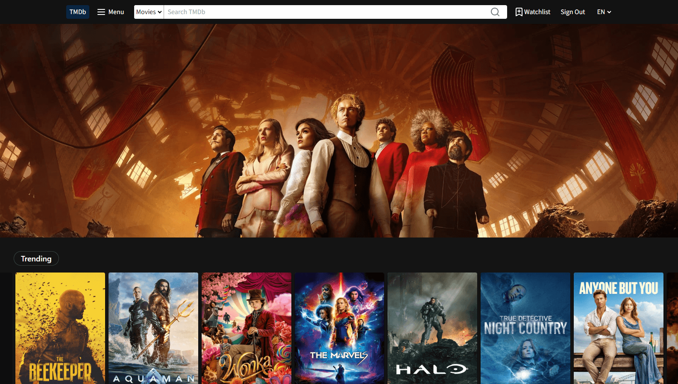Open the Aquaman poster
The height and width of the screenshot is (384, 678).
click(x=153, y=328)
